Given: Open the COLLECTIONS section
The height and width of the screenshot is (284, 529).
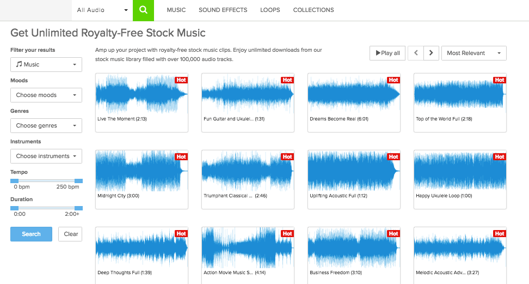Looking at the screenshot, I should pyautogui.click(x=313, y=10).
